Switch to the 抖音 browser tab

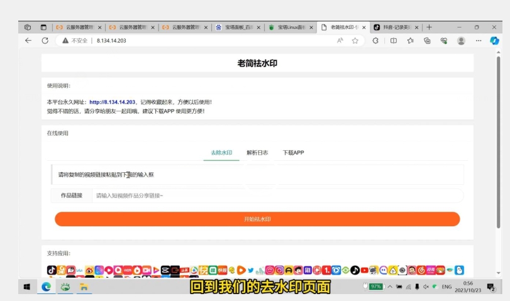point(396,27)
